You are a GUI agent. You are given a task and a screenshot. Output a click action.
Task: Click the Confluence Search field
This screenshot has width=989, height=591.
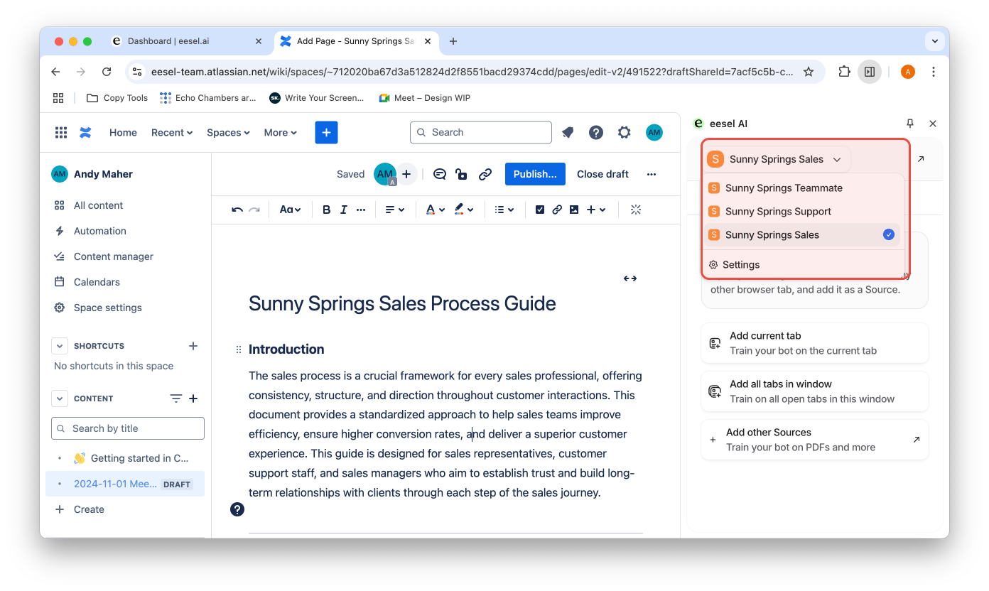tap(481, 132)
